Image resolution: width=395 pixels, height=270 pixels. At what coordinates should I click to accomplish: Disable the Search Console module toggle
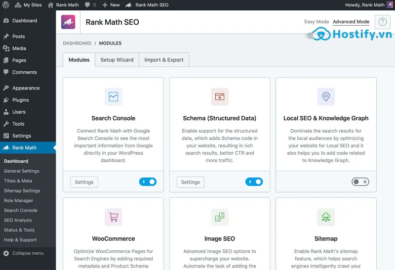pyautogui.click(x=148, y=181)
